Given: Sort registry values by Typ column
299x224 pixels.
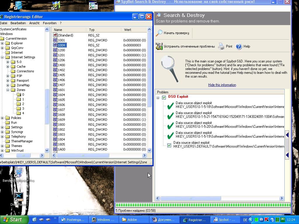Looking at the screenshot, I should 104,30.
